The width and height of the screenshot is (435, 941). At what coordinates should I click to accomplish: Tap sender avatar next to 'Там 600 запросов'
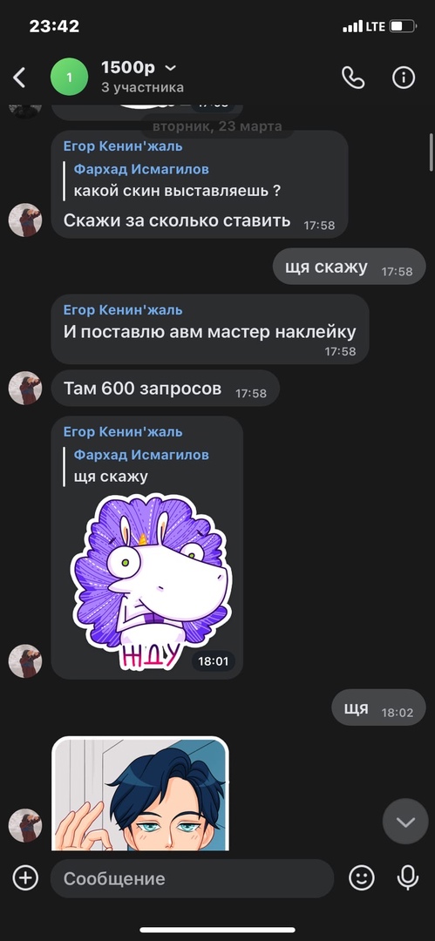[25, 388]
